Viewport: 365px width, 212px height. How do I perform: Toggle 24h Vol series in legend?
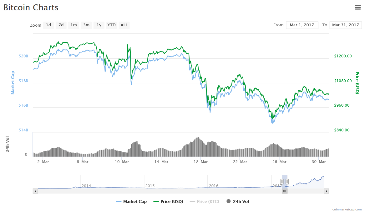pyautogui.click(x=238, y=201)
